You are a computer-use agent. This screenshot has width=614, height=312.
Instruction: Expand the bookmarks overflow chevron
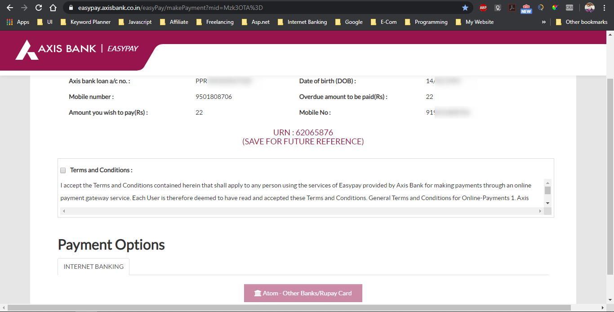[x=544, y=22]
